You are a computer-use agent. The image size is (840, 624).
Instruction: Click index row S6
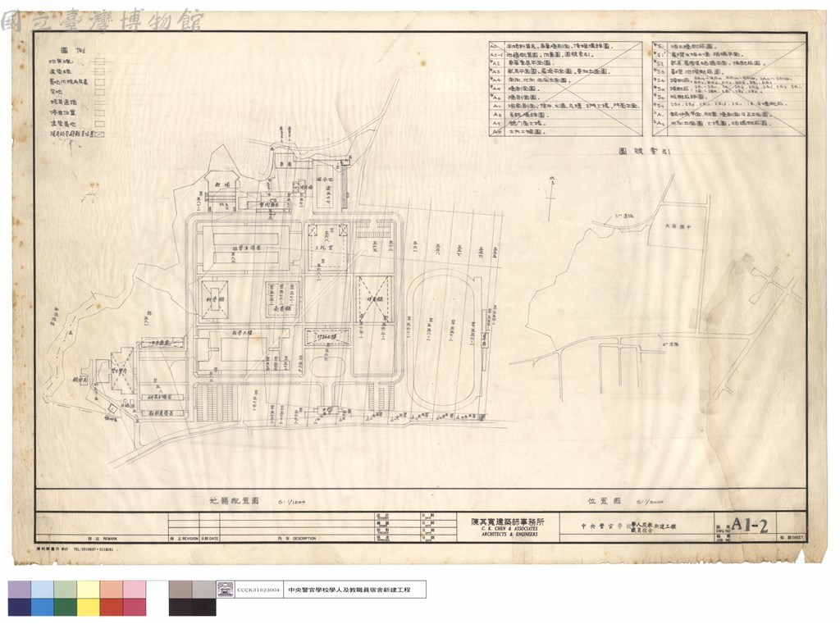[728, 97]
